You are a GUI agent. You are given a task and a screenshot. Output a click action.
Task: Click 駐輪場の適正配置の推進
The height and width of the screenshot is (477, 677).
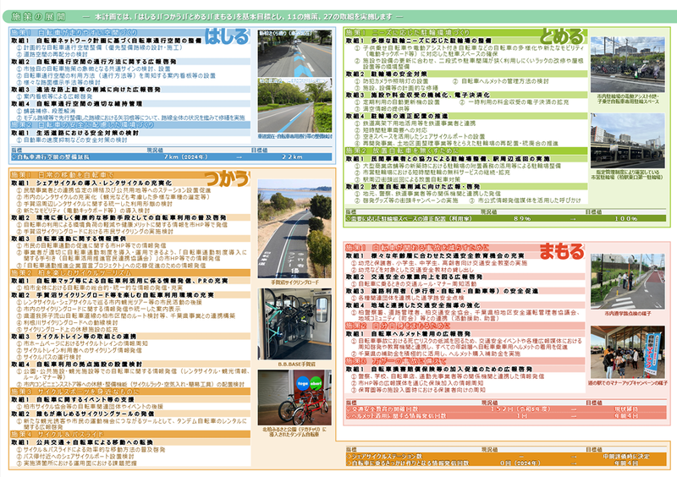pyautogui.click(x=410, y=116)
